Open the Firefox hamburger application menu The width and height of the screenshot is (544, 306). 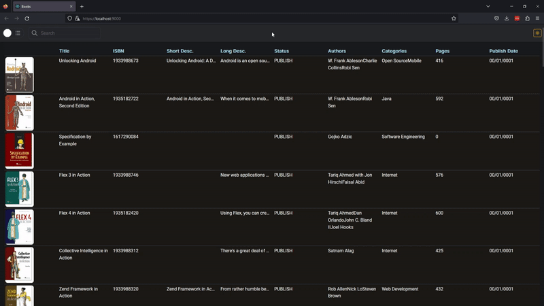537,18
